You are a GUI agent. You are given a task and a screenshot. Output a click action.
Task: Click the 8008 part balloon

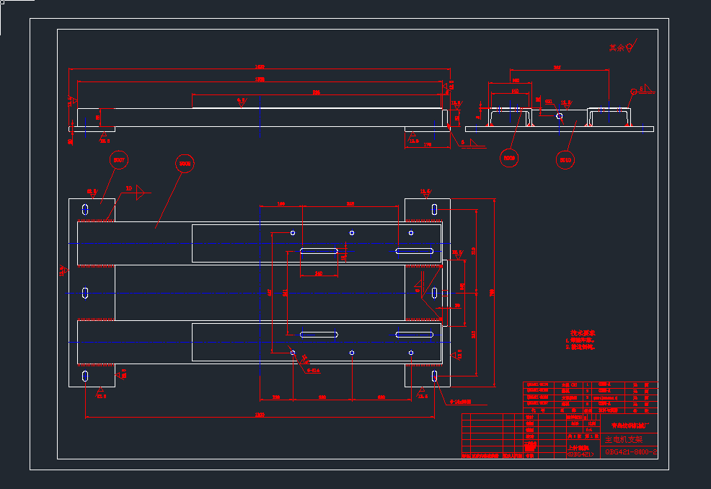(x=185, y=164)
